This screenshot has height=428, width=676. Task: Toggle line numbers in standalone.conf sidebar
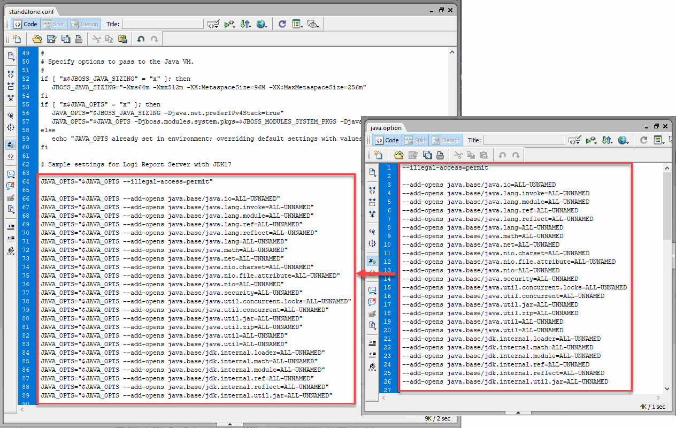[11, 145]
